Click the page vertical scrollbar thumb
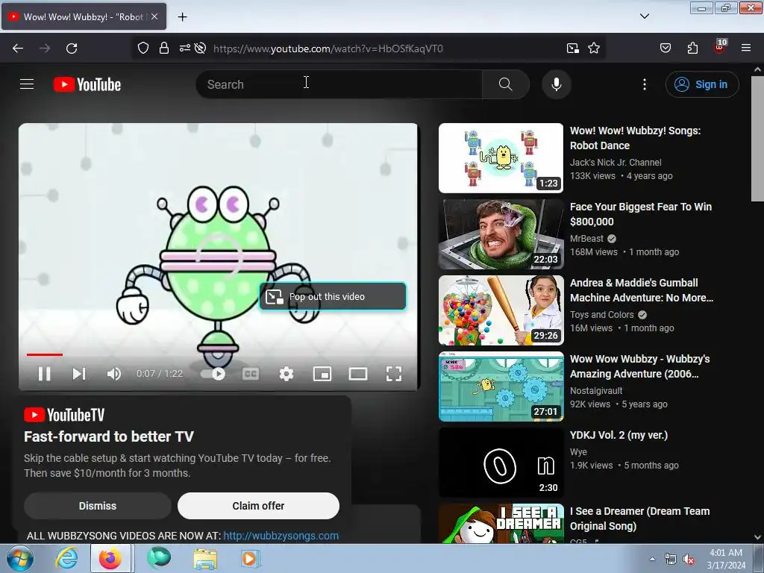764x573 pixels. pos(757,138)
